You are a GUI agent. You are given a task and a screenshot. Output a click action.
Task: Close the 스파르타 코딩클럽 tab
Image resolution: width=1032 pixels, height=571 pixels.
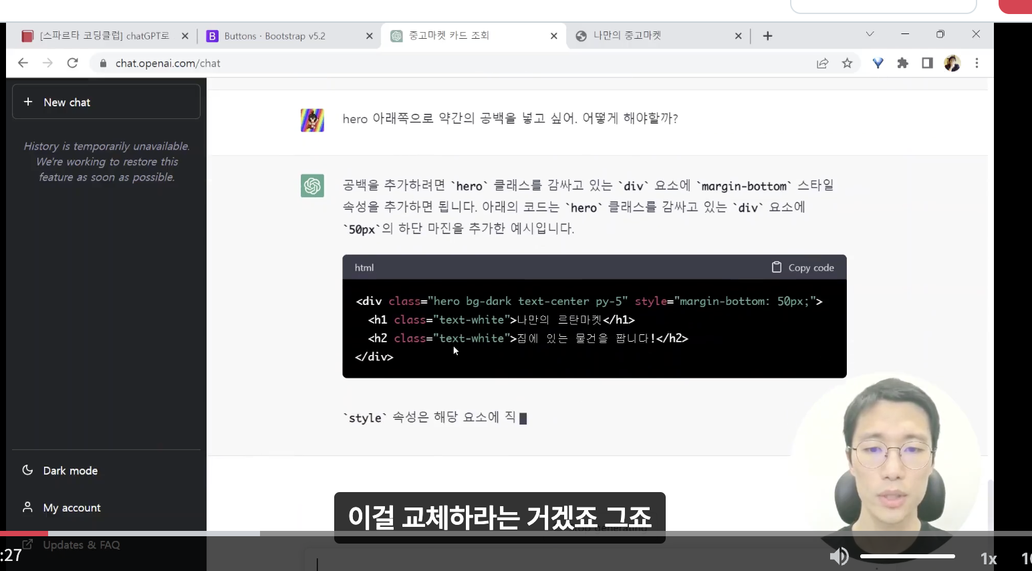click(x=185, y=36)
